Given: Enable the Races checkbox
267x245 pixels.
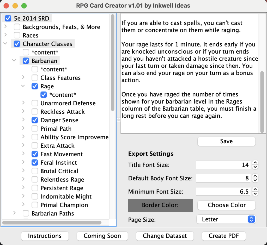Looking at the screenshot, I should pos(17,35).
